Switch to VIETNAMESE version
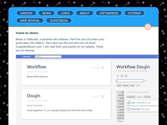Screen dimensions: 167x125 click(109, 13)
